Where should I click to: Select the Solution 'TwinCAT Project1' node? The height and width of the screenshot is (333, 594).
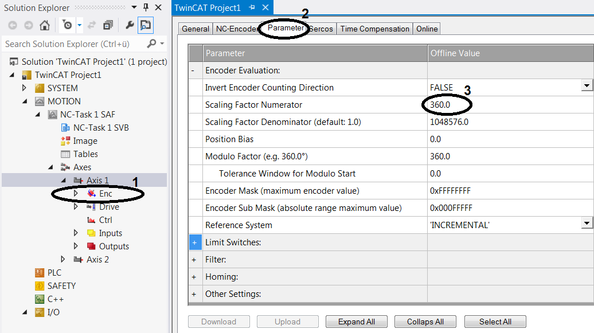pyautogui.click(x=94, y=62)
